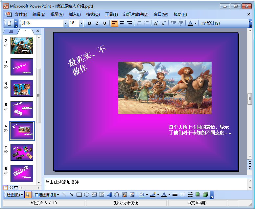Switch to the Outline tab
The width and height of the screenshot is (255, 209).
coord(11,31)
